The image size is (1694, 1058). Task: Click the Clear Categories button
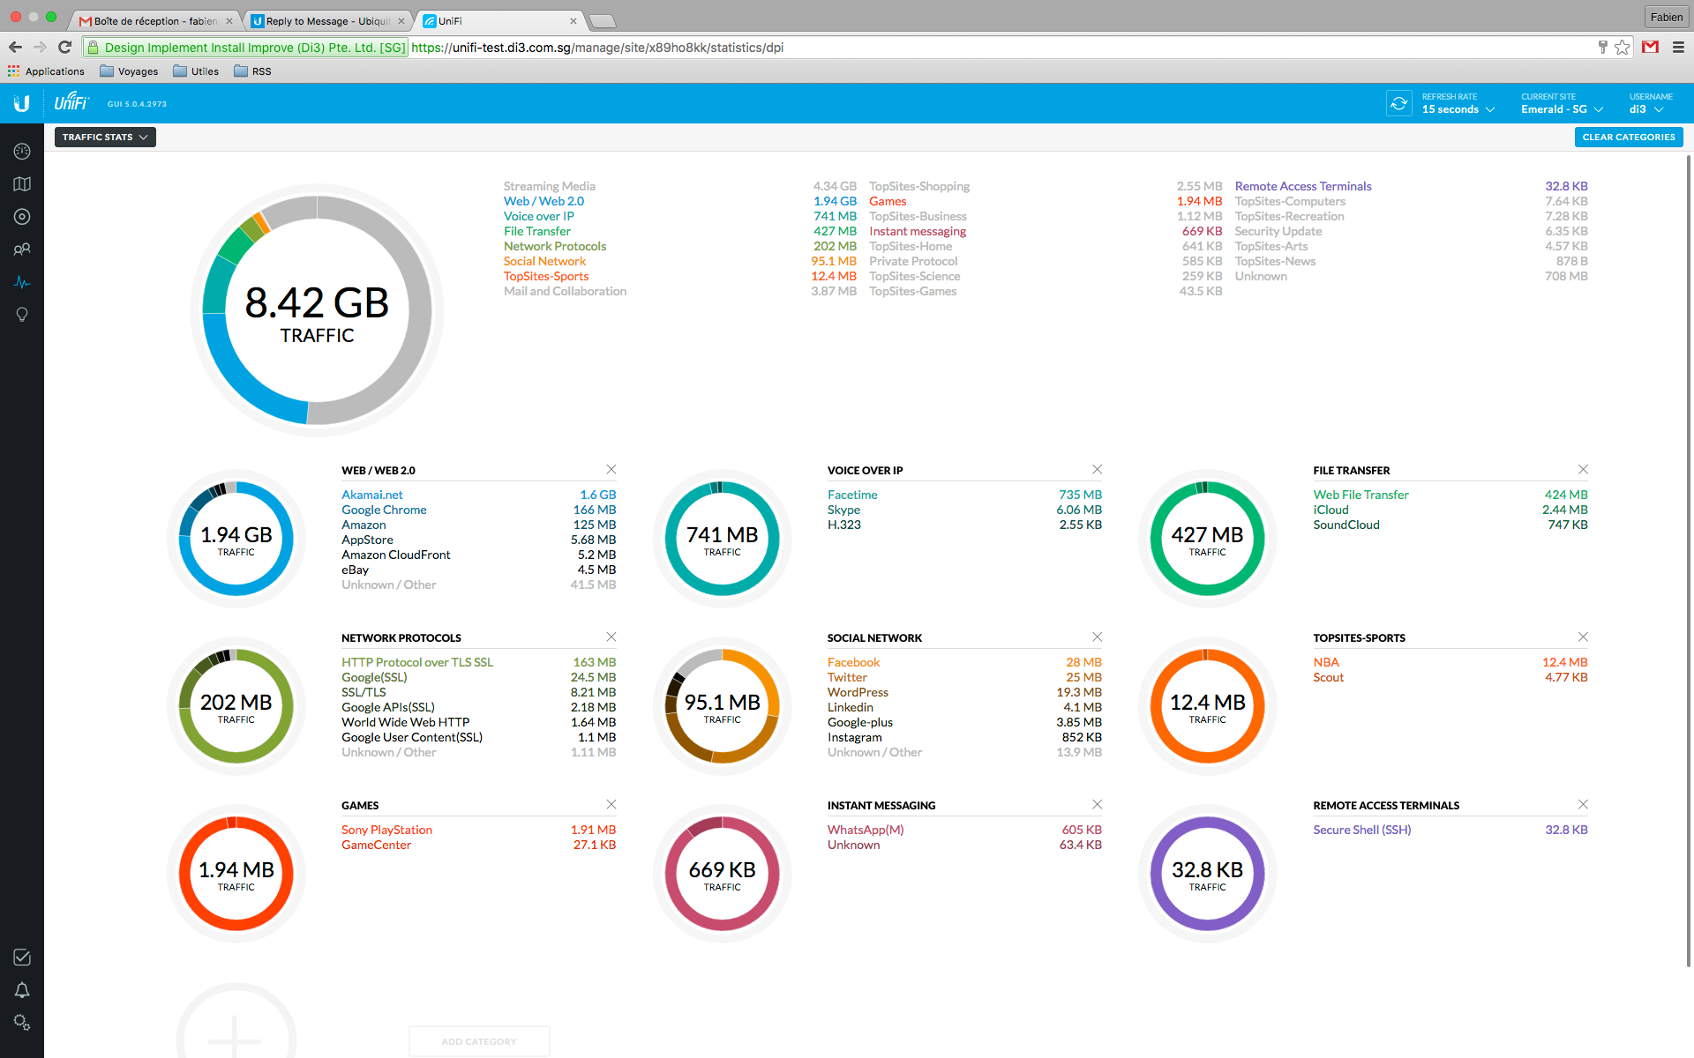(x=1628, y=137)
